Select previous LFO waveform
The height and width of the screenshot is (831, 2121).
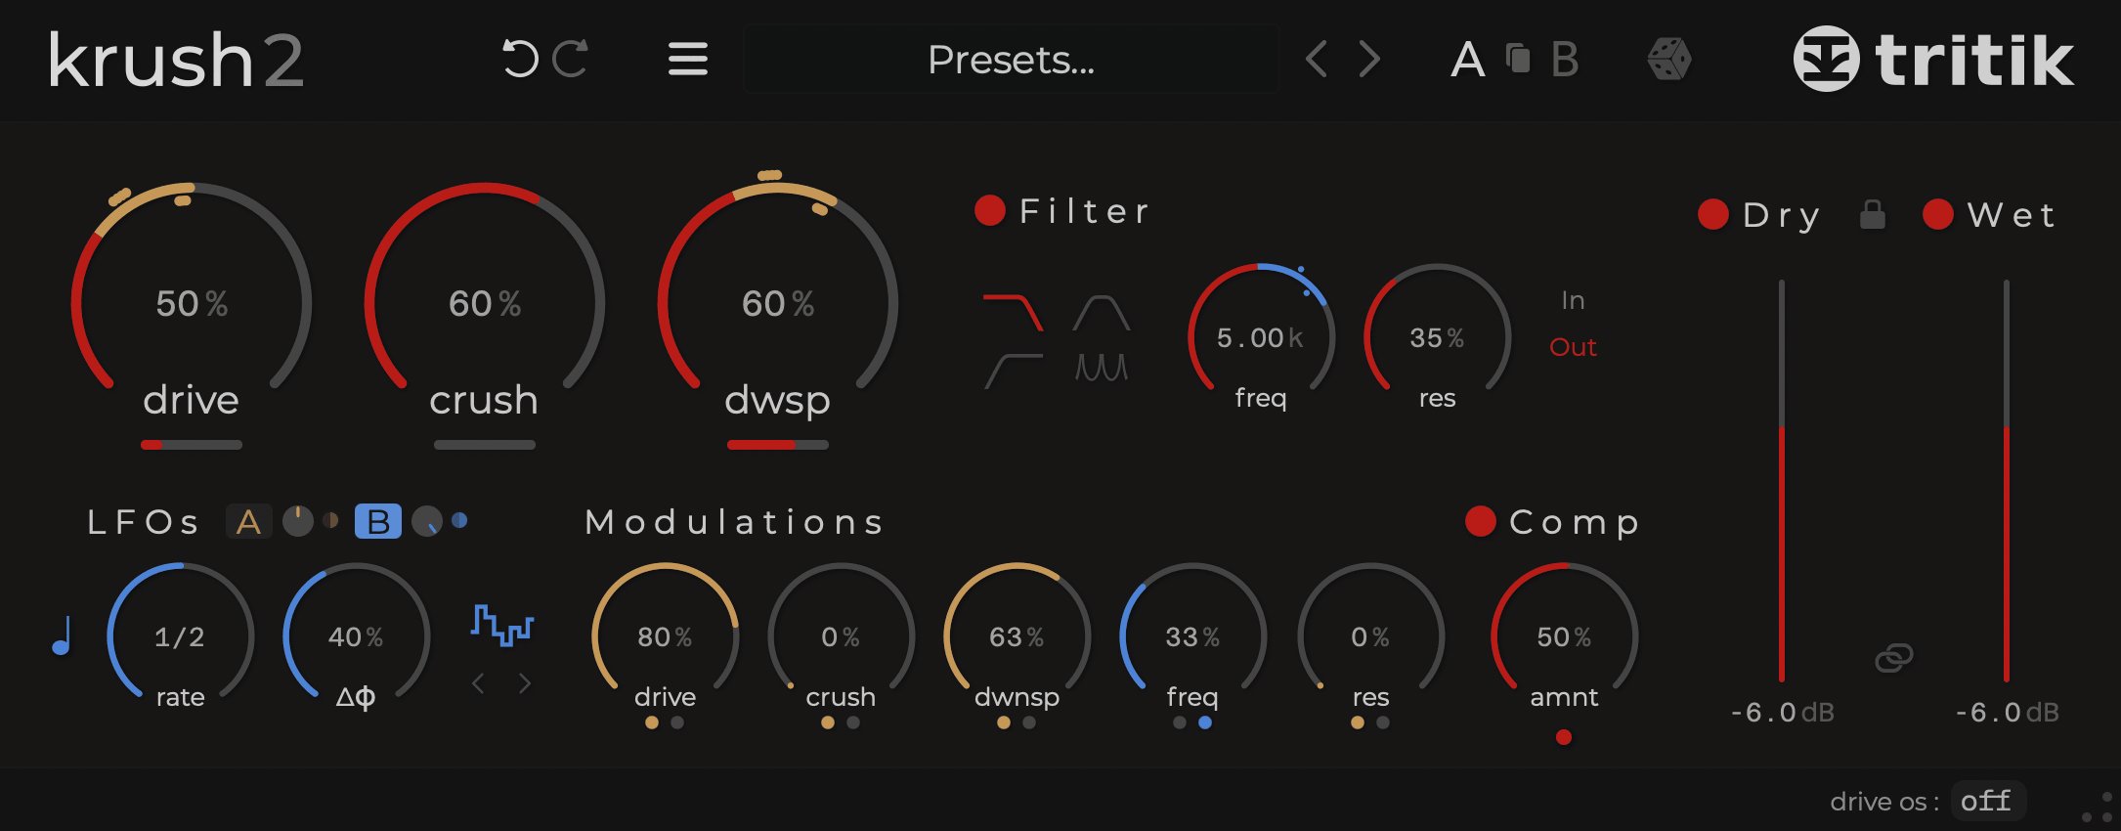point(478,683)
